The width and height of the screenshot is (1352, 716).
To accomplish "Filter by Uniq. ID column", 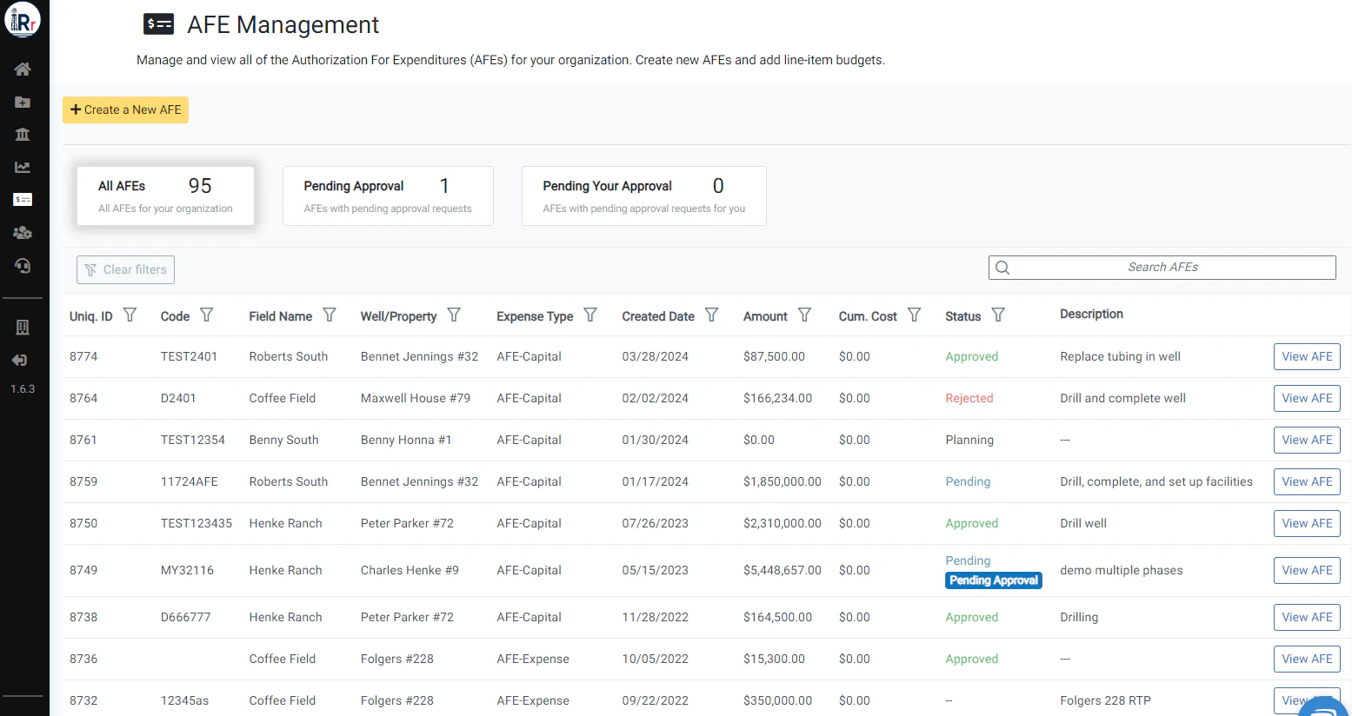I will click(x=130, y=315).
